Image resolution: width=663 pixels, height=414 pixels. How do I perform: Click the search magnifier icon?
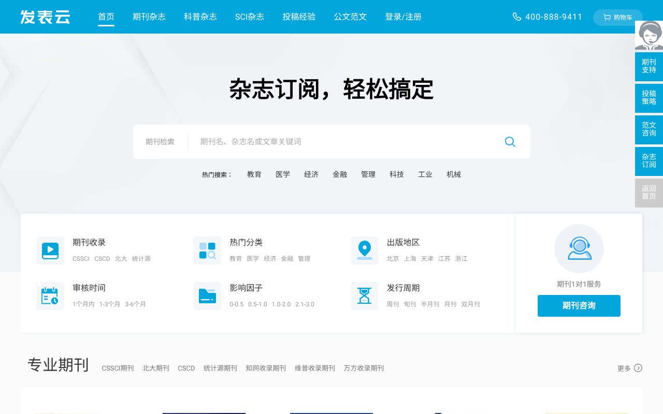(510, 141)
